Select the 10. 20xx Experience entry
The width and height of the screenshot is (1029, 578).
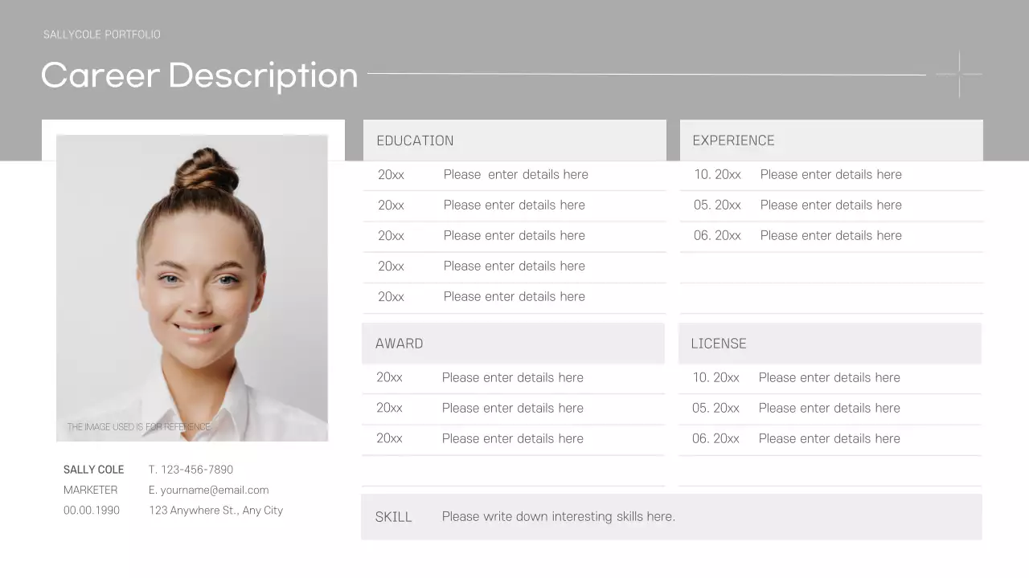717,174
